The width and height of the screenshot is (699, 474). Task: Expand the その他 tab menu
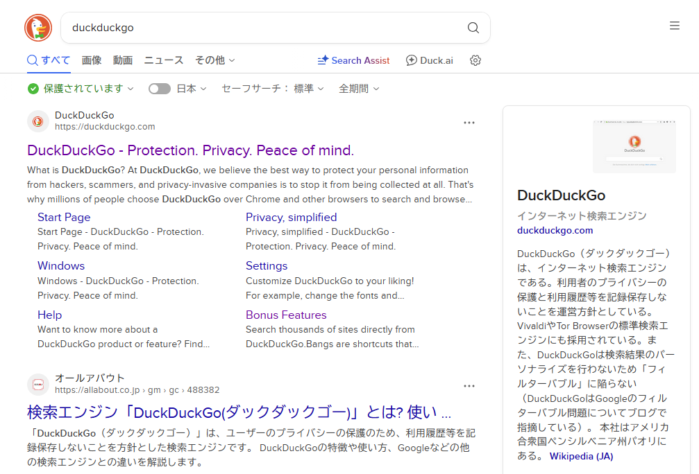pos(214,60)
